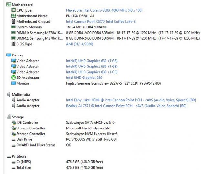This screenshot has width=201, height=174.
Task: Select the 3D Accelerator label
Action: point(28,77)
